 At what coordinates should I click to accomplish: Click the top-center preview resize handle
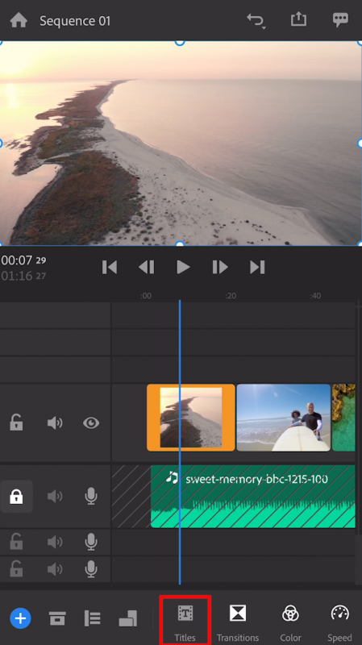[x=180, y=42]
